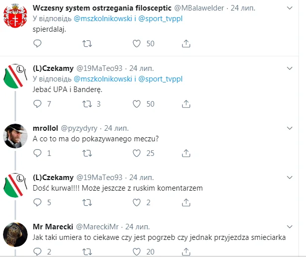This screenshot has width=306, height=257.
Task: Retweet Mr Marecki's tweet
Action: tap(86, 252)
